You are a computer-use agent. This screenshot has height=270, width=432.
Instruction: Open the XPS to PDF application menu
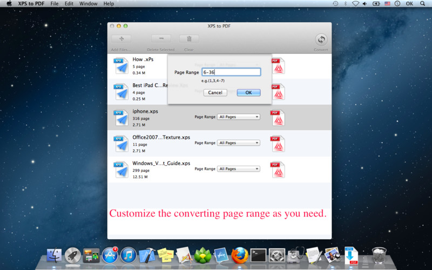(31, 4)
